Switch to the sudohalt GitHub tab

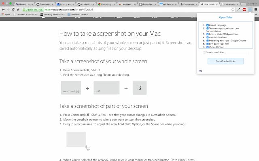[x=85, y=4]
